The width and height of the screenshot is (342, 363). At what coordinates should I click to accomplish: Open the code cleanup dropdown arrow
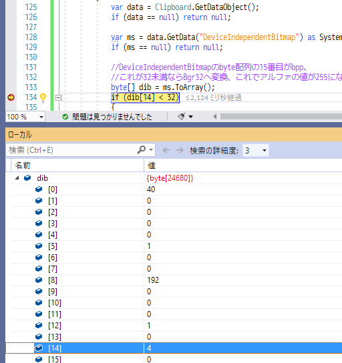pyautogui.click(x=190, y=117)
